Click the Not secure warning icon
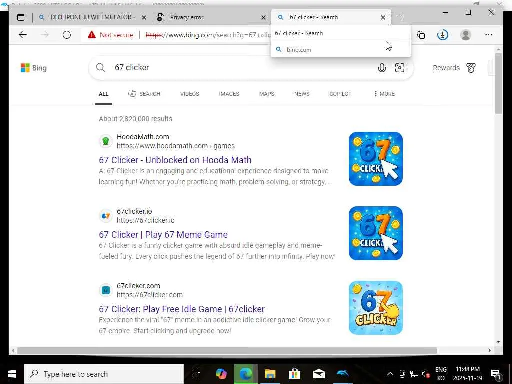512x384 pixels. 92,35
